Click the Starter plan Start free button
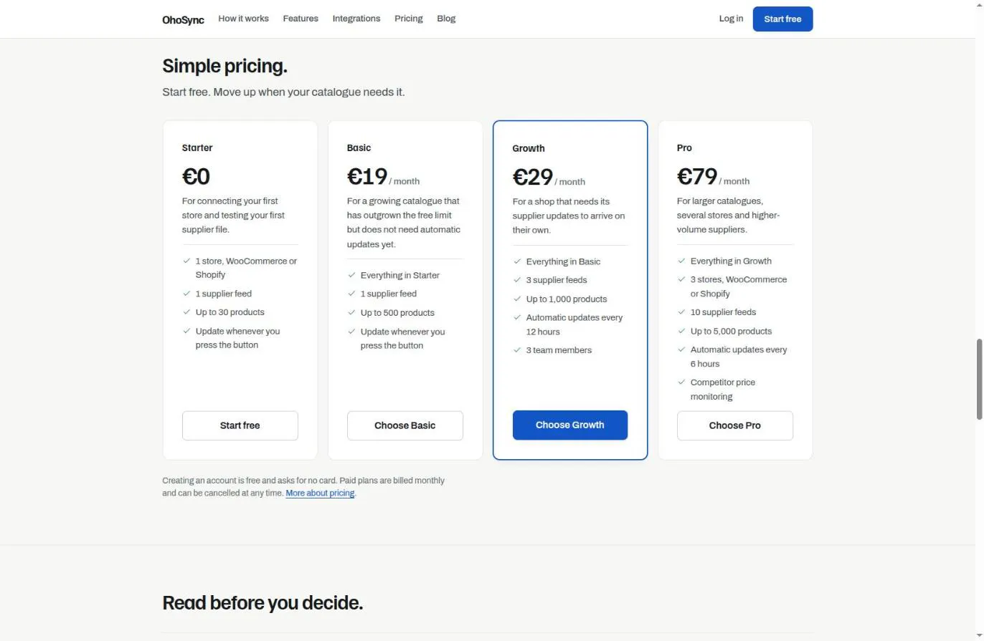Viewport: 984px width, 641px height. [x=240, y=425]
